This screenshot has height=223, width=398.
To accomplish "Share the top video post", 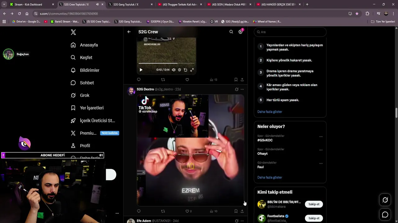I will tap(242, 80).
